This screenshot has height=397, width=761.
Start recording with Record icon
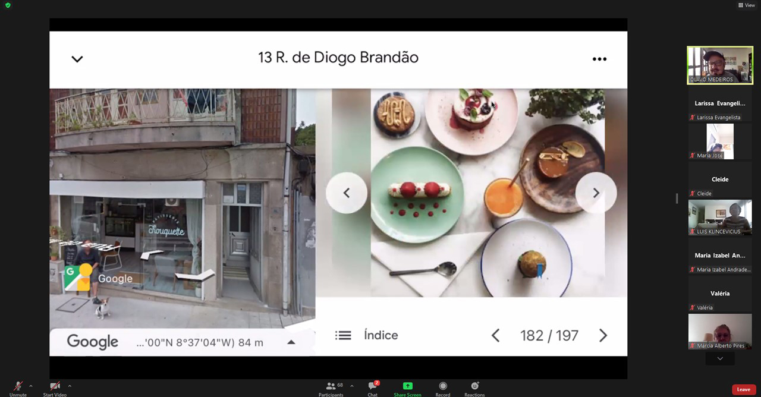(x=442, y=386)
